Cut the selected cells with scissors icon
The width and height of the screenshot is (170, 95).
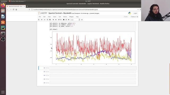click(45, 20)
